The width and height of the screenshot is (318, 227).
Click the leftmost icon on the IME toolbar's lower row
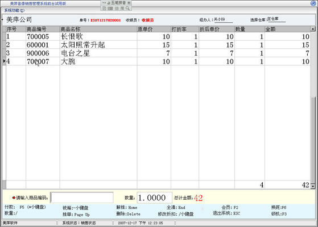point(104,9)
